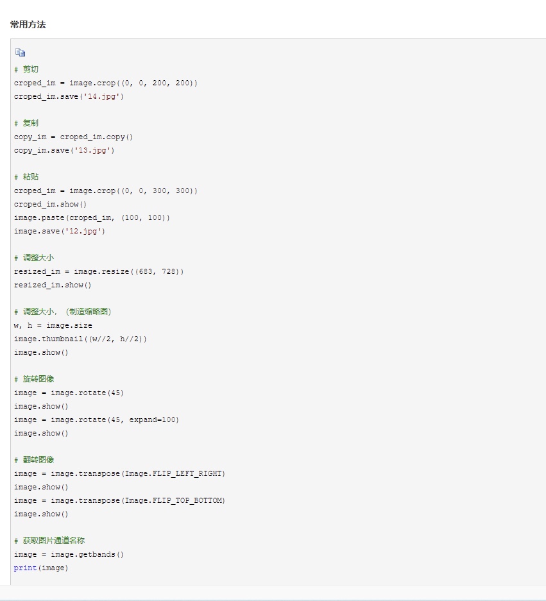Image resolution: width=546 pixels, height=601 pixels.
Task: Click the copy code icon
Action: pos(20,52)
